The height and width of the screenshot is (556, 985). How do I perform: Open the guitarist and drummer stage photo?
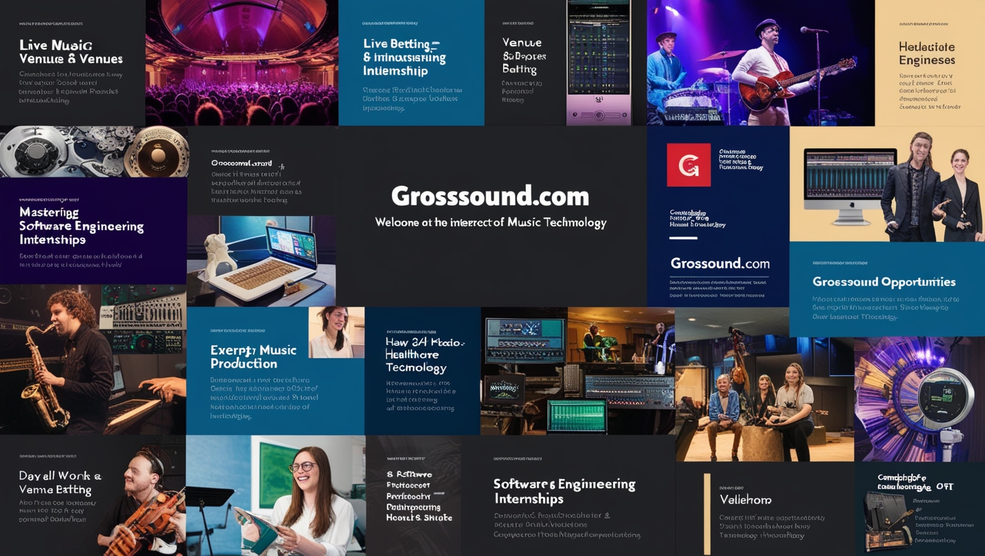tap(761, 63)
